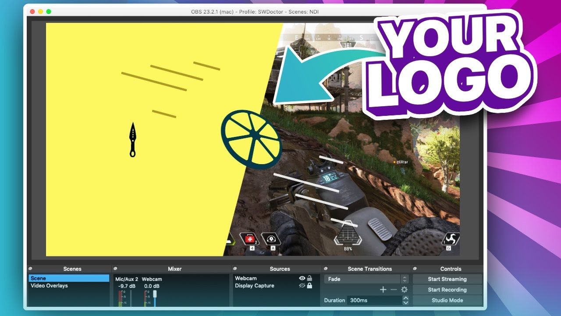561x316 pixels.
Task: Select the Video Overlays scene
Action: pos(69,286)
